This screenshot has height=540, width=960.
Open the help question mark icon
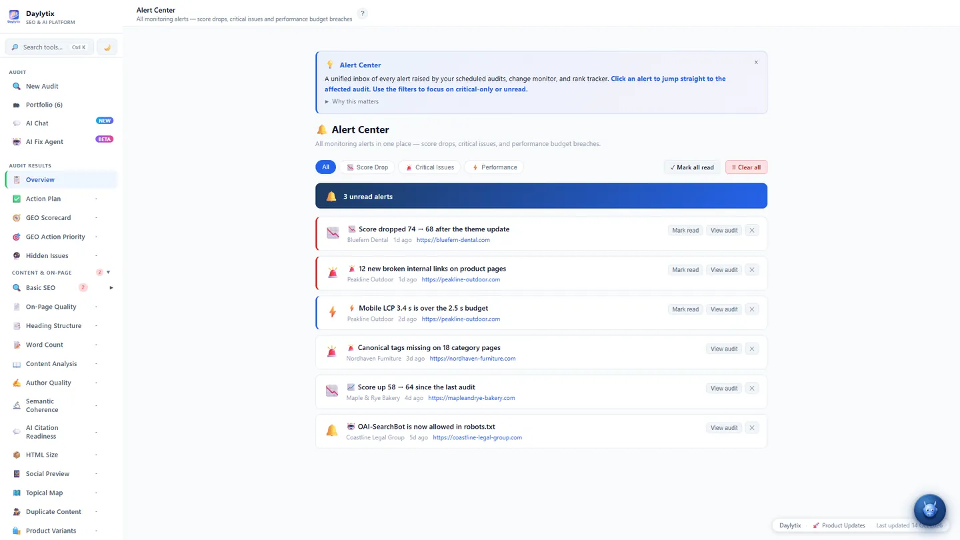pyautogui.click(x=363, y=13)
